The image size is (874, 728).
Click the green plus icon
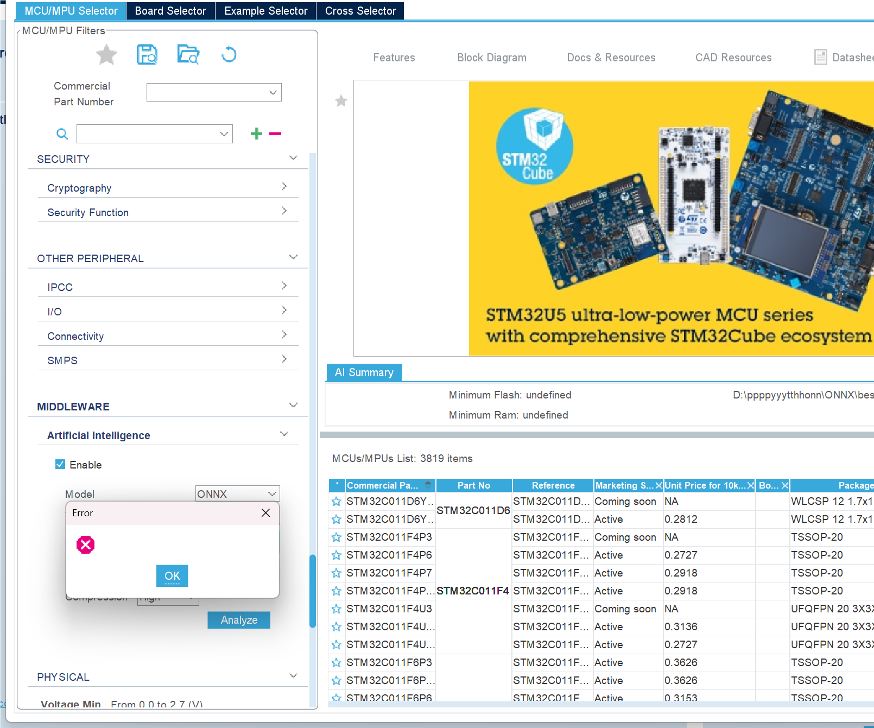click(x=256, y=134)
